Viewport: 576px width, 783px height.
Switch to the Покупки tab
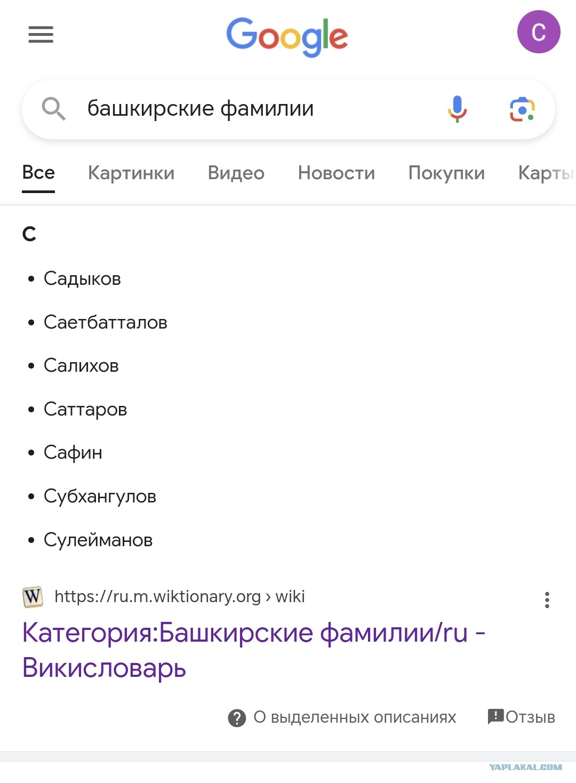point(446,173)
